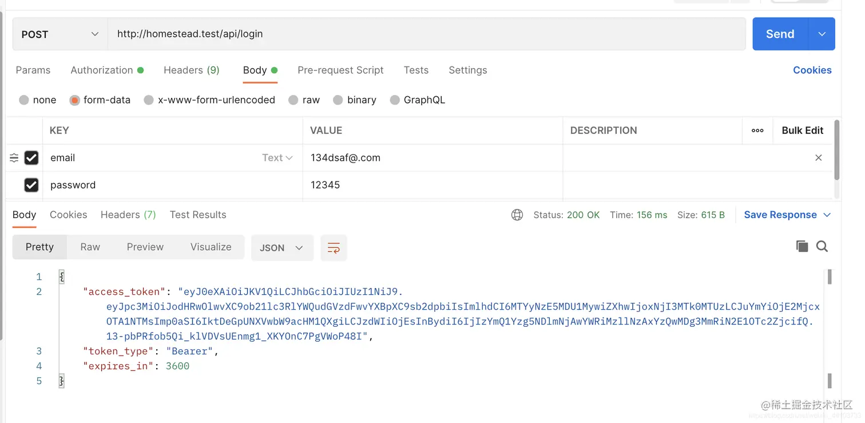Delete the email row with X icon
The height and width of the screenshot is (423, 865).
819,158
